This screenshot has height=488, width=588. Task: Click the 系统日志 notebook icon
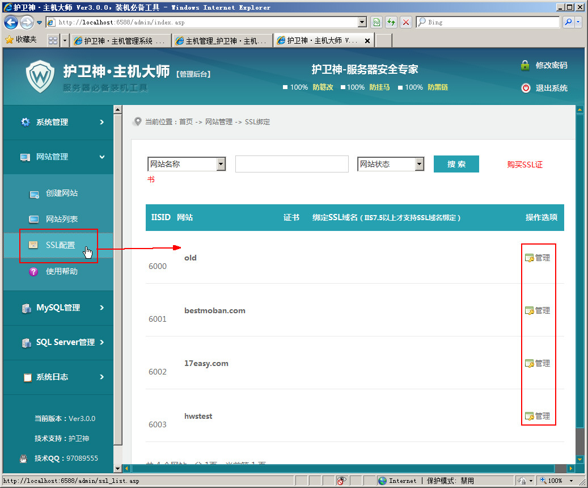(27, 377)
